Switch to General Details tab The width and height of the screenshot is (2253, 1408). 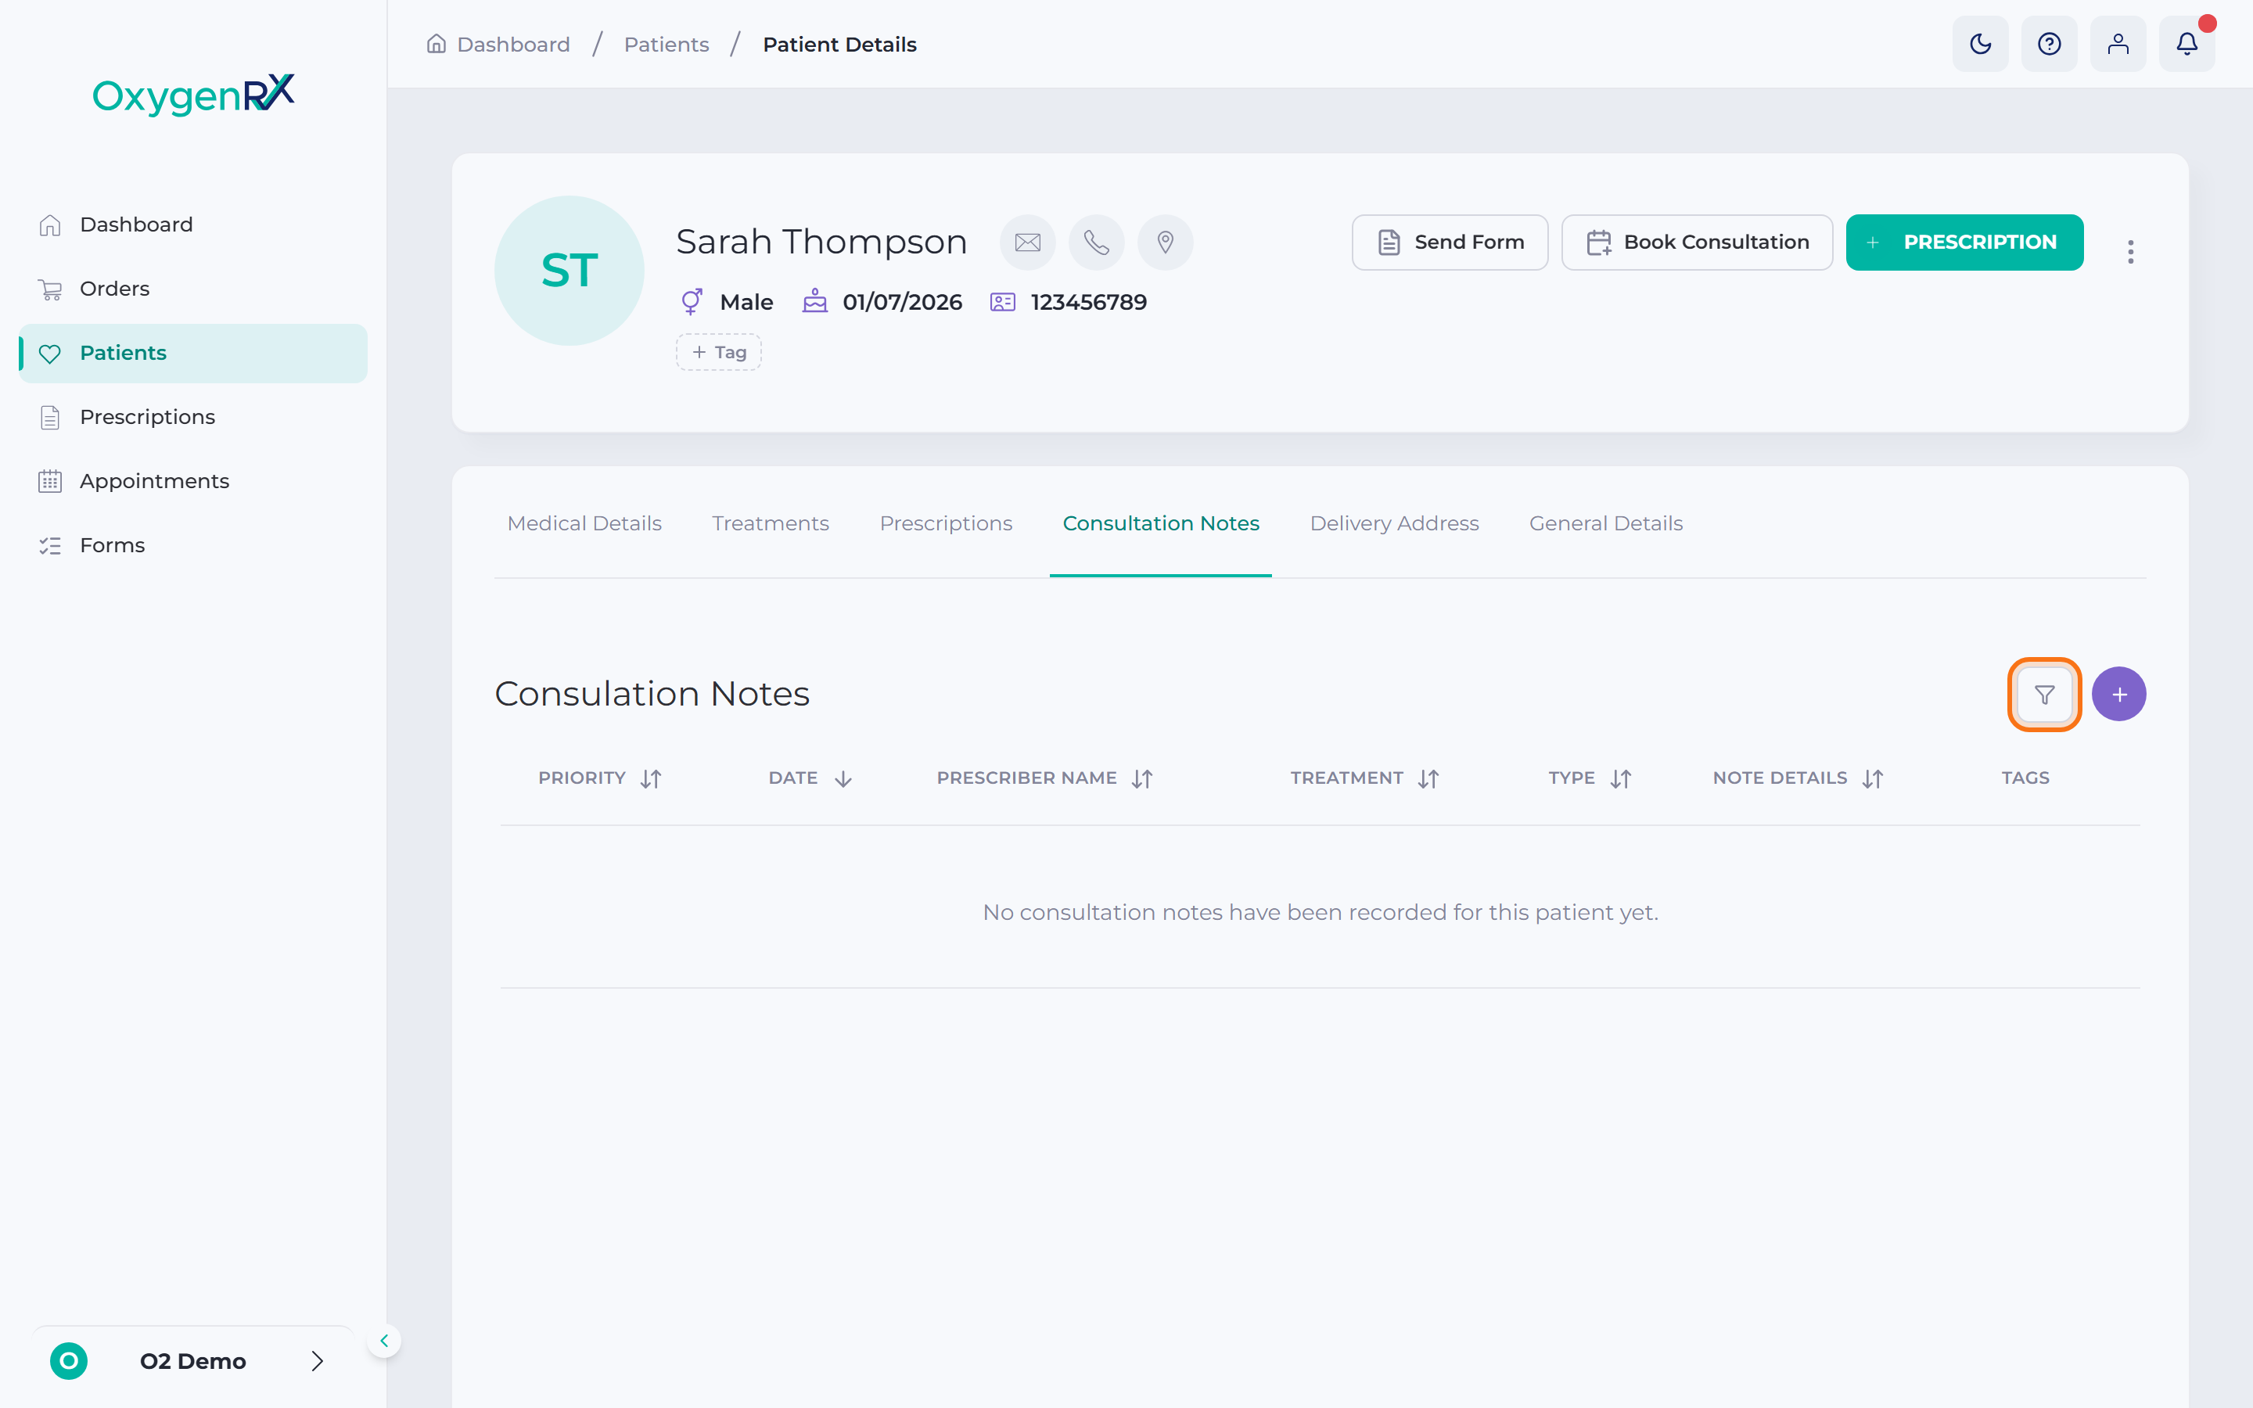coord(1606,523)
